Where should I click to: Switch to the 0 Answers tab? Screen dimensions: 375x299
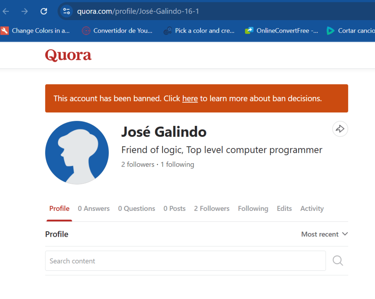(93, 209)
